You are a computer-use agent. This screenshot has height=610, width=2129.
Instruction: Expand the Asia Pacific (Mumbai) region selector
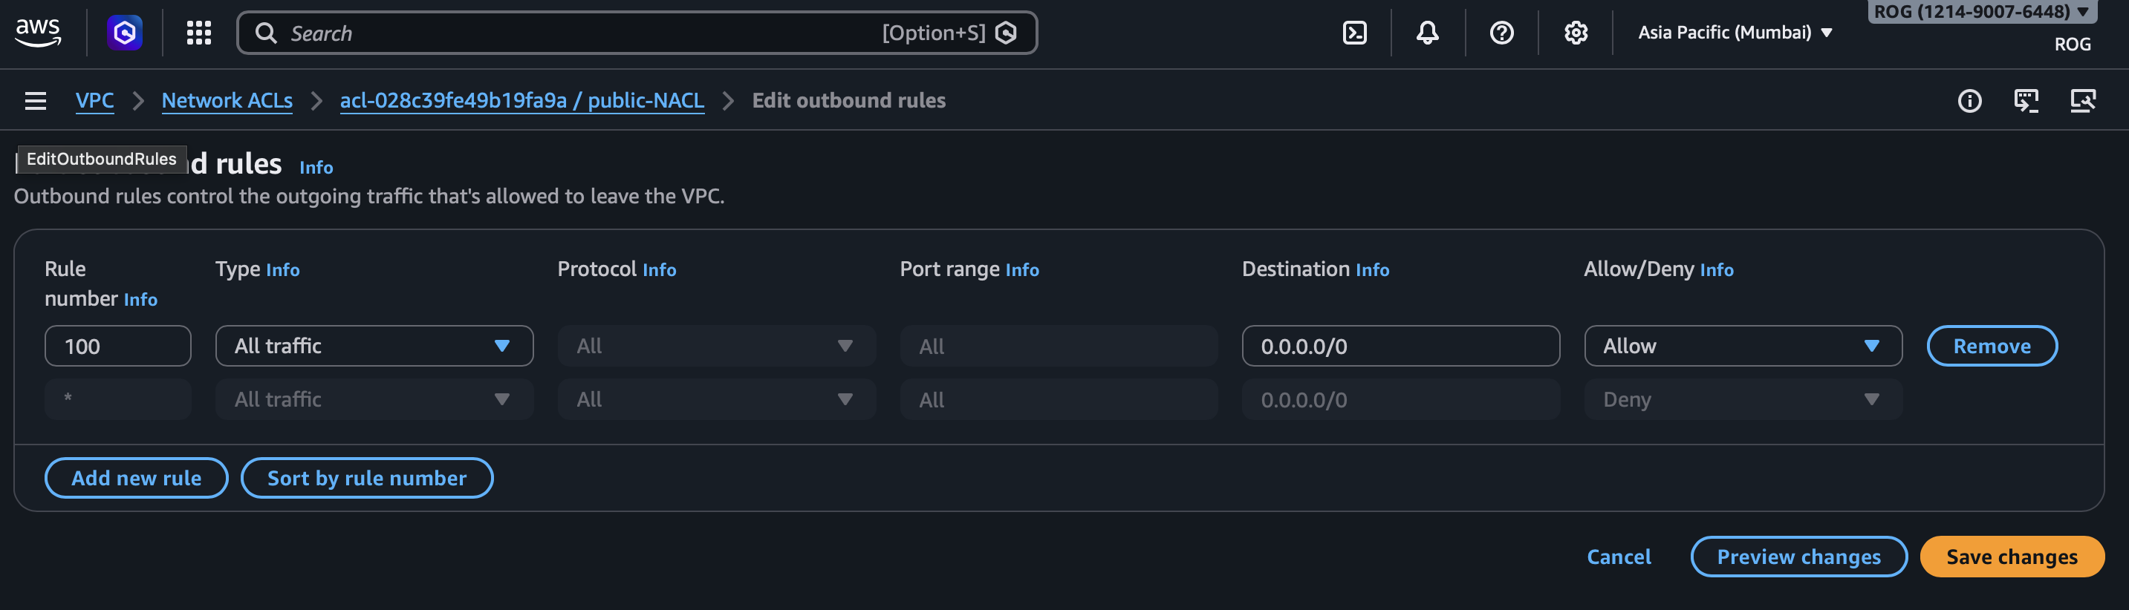(x=1734, y=33)
